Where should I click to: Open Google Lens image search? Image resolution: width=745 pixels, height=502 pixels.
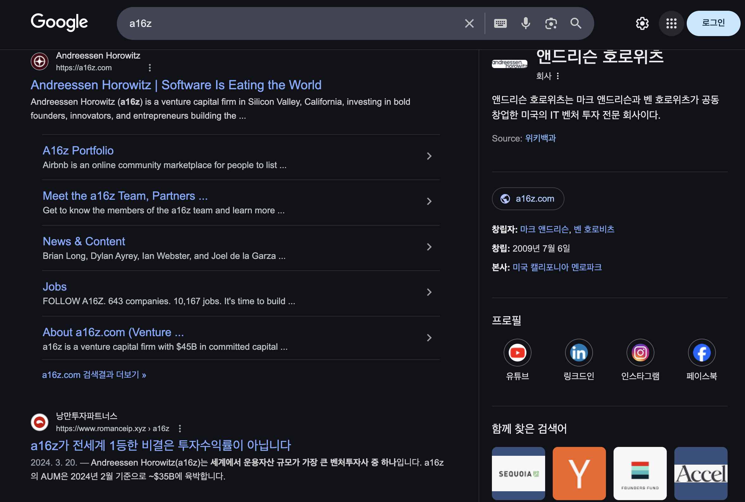tap(551, 23)
